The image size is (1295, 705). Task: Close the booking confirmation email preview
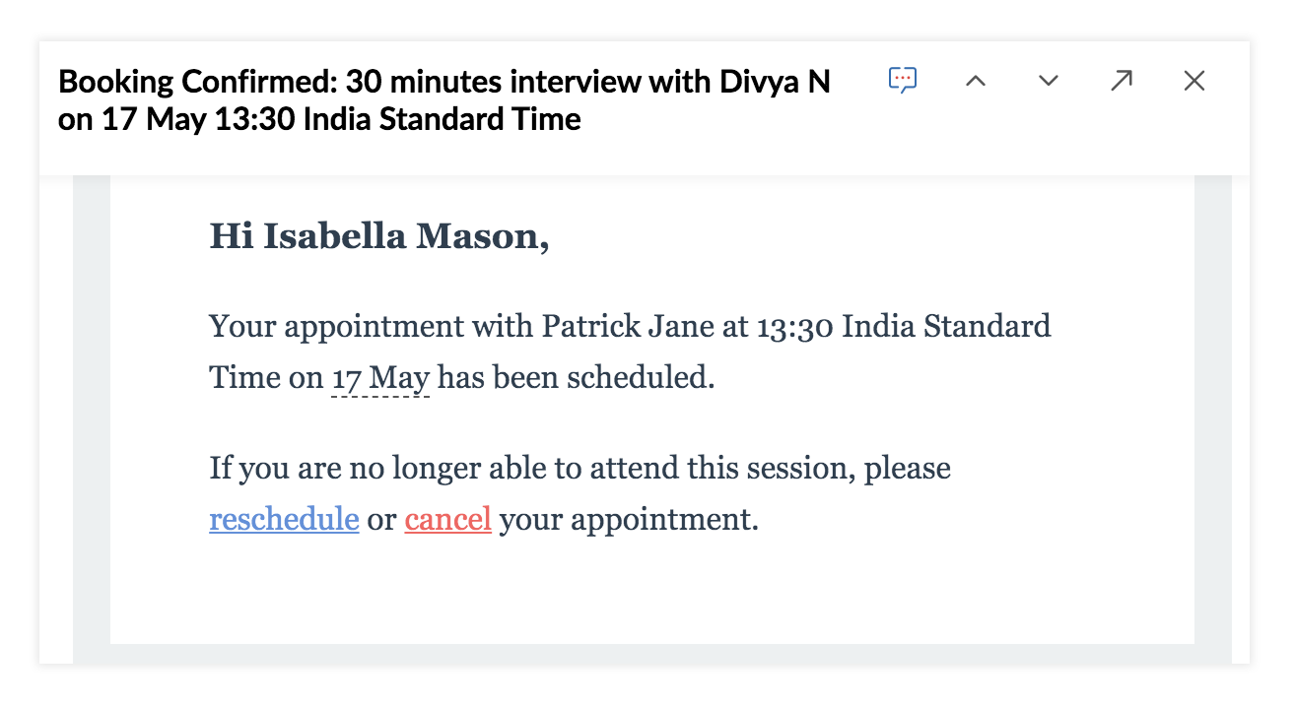click(1194, 81)
